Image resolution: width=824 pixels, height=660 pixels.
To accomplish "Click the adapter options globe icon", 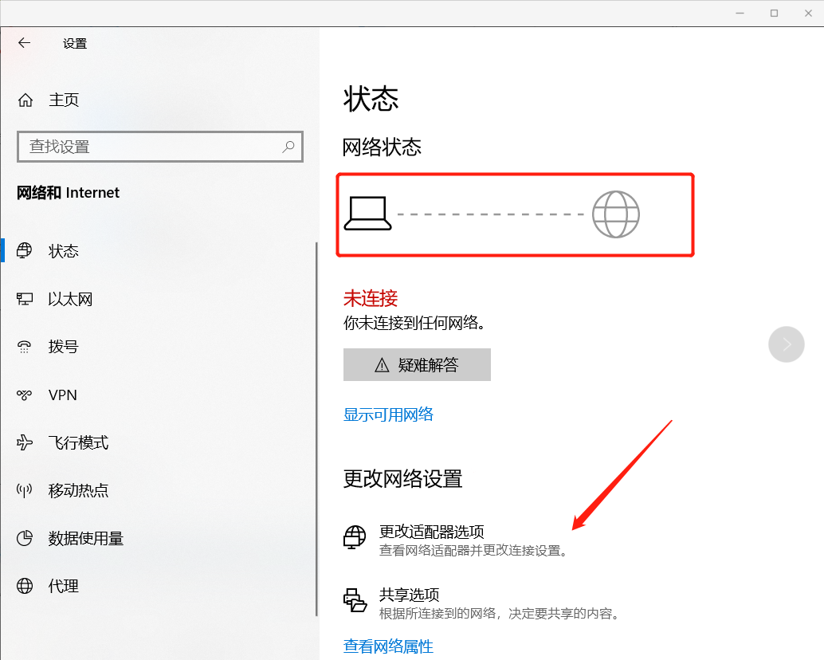I will [x=355, y=537].
